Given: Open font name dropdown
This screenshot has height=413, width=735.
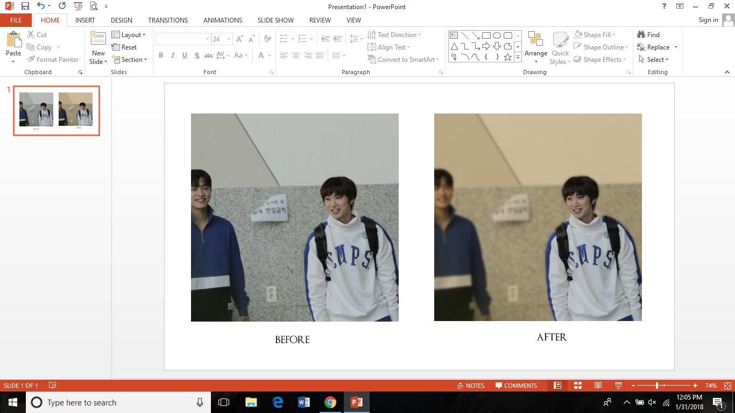Looking at the screenshot, I should [207, 39].
